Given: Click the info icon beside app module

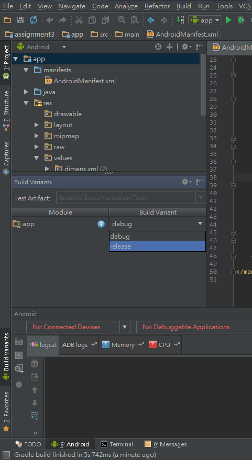Looking at the screenshot, I should coord(101,224).
